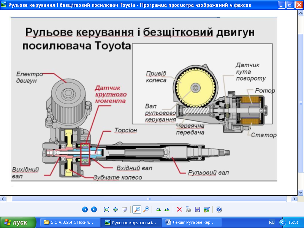Click the 'Ротор' label
Image resolution: width=304 pixels, height=228 pixels.
coord(265,90)
